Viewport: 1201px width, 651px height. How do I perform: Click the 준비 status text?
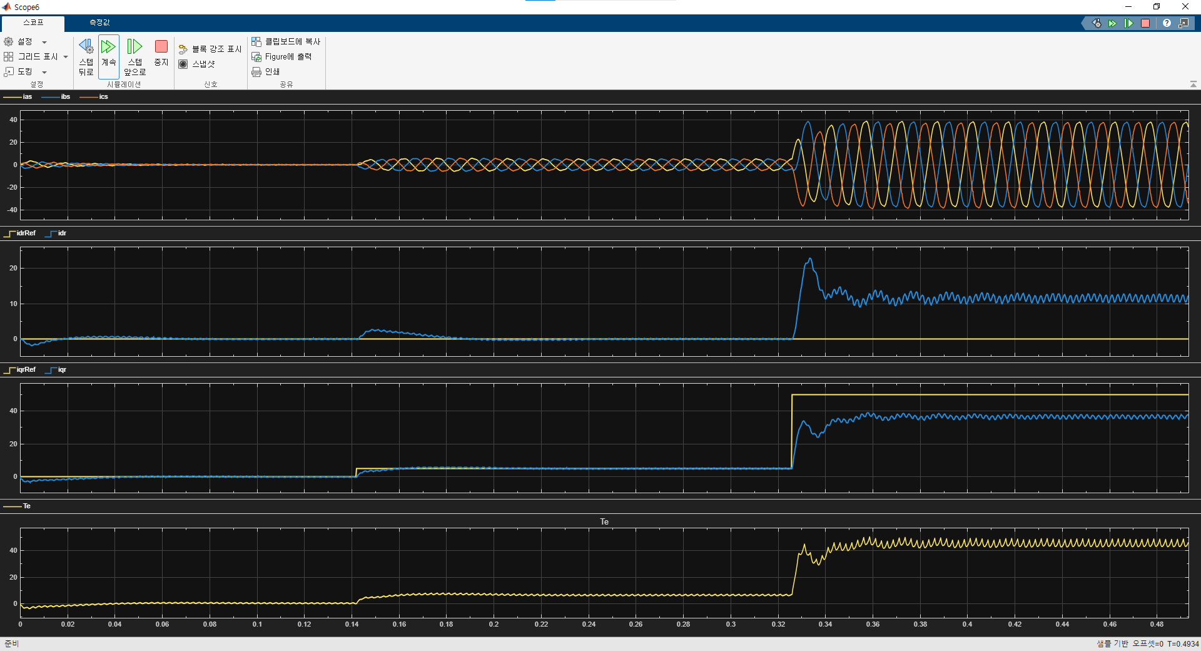[12, 644]
